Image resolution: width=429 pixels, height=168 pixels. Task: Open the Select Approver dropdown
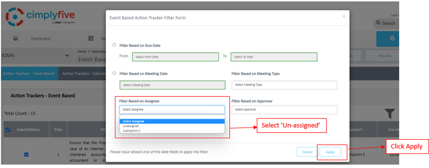(x=284, y=110)
